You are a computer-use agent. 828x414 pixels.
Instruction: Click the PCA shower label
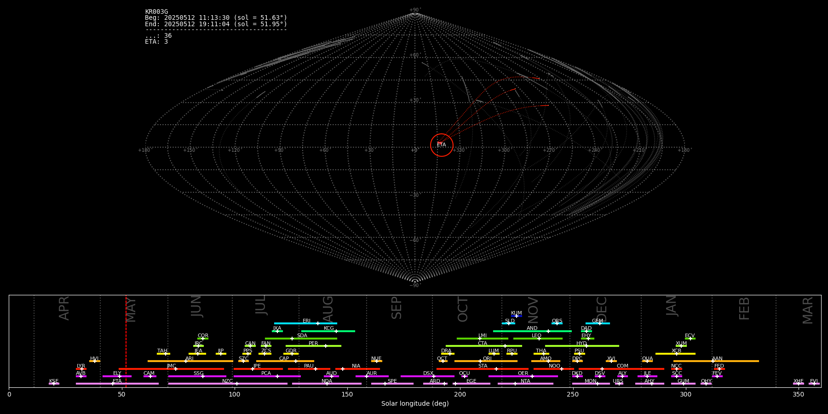coord(266,374)
